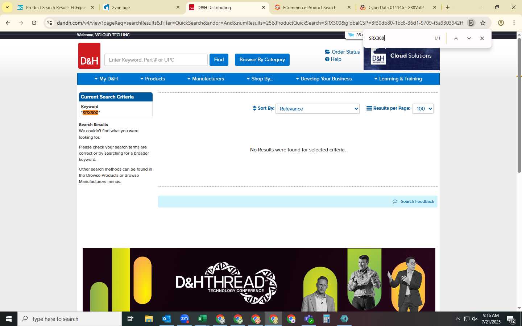Open a new browser tab
Viewport: 522px width, 326px height.
448,7
